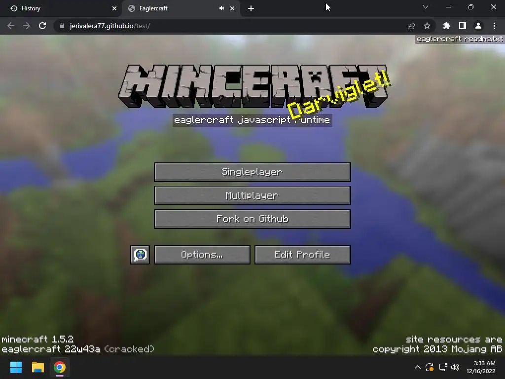Click the Fork on Github button
Viewport: 505px width, 379px height.
click(x=252, y=219)
